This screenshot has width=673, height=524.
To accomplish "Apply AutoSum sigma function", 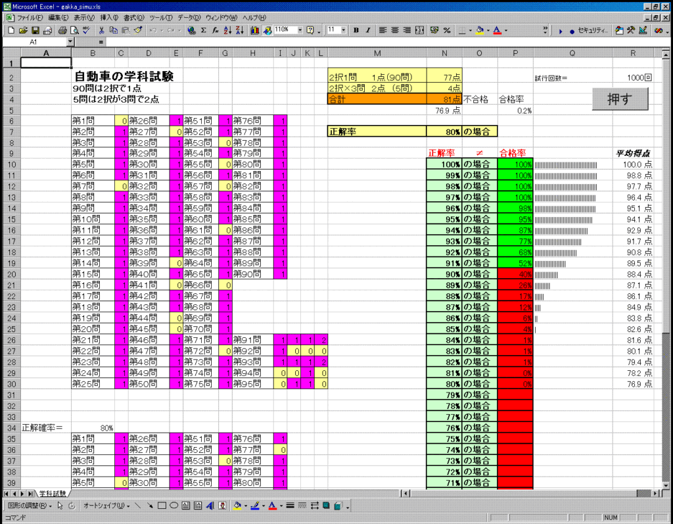I will [204, 30].
